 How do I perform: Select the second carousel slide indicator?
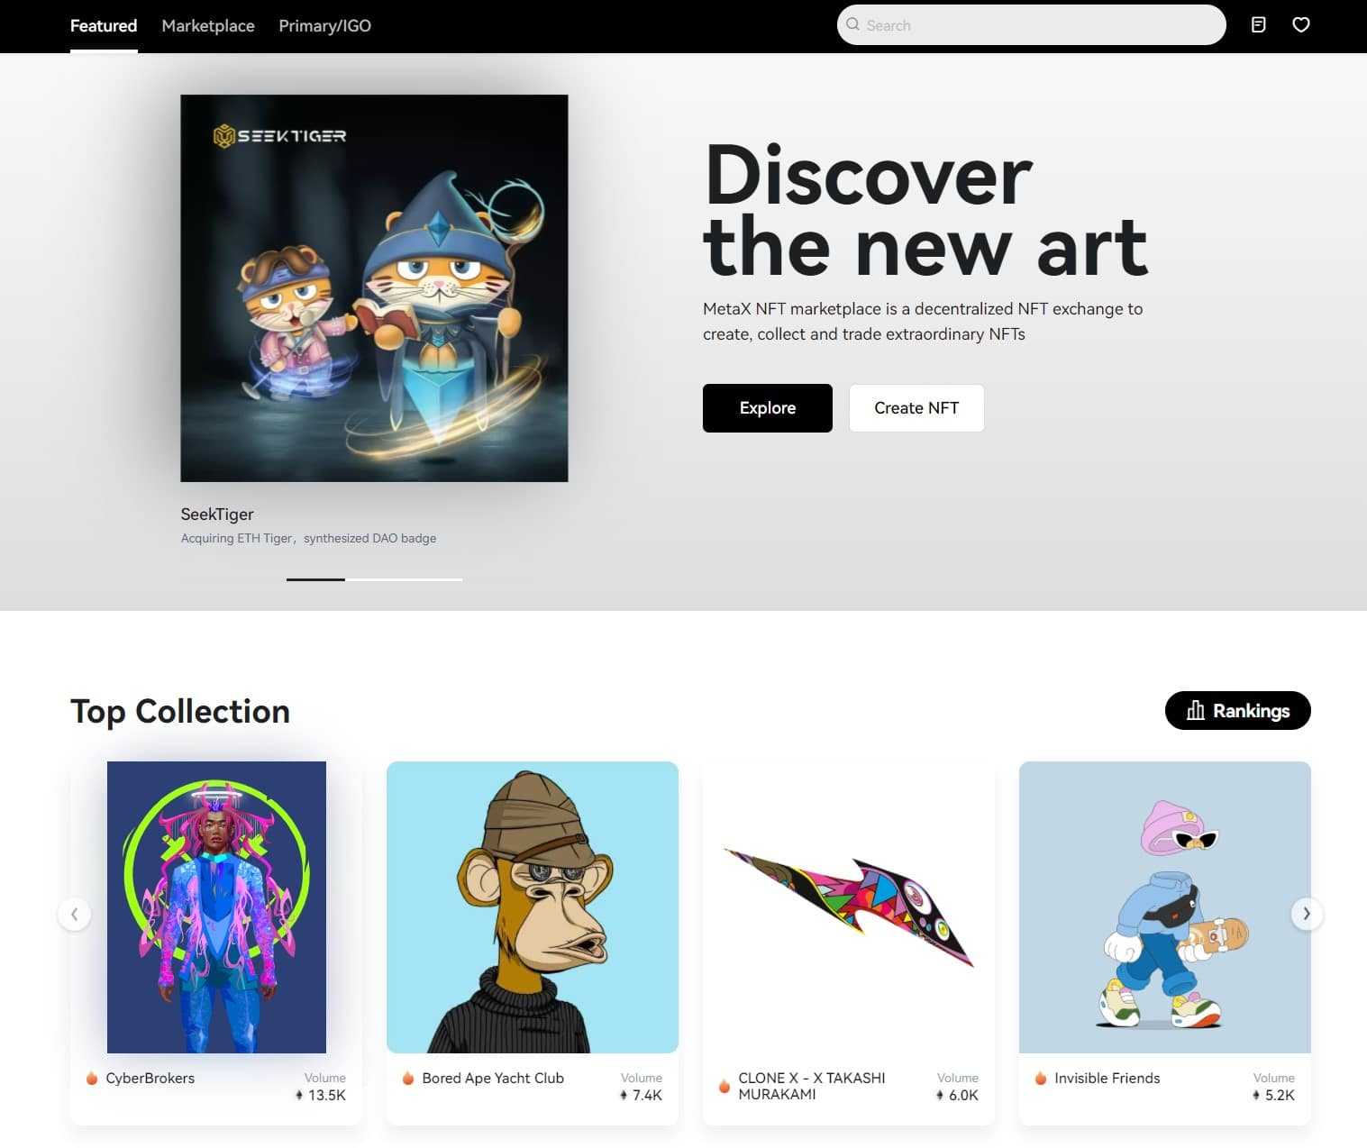pyautogui.click(x=404, y=579)
